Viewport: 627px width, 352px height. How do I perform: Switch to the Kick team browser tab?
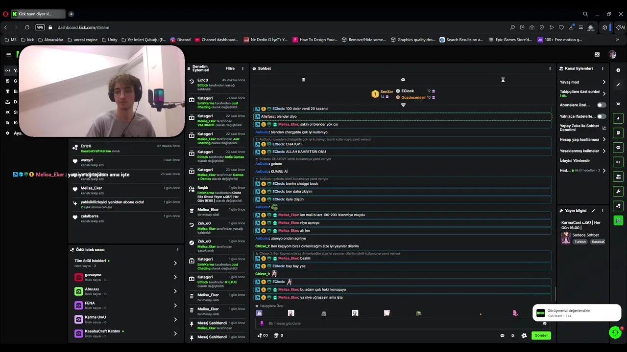(38, 14)
